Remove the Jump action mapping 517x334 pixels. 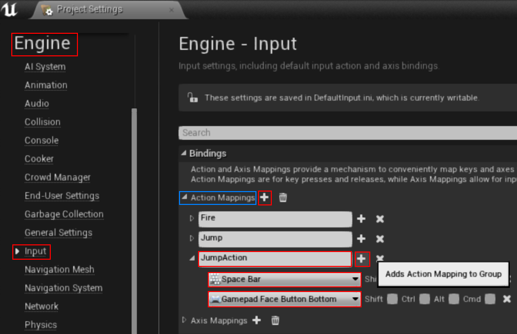[379, 238]
